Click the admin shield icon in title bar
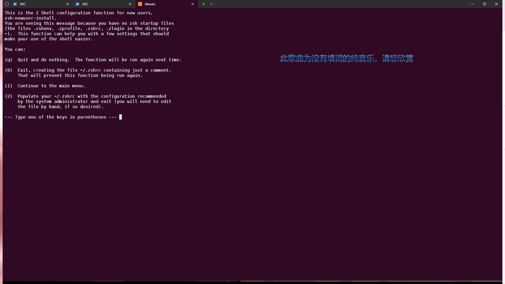The width and height of the screenshot is (505, 284). (7, 4)
